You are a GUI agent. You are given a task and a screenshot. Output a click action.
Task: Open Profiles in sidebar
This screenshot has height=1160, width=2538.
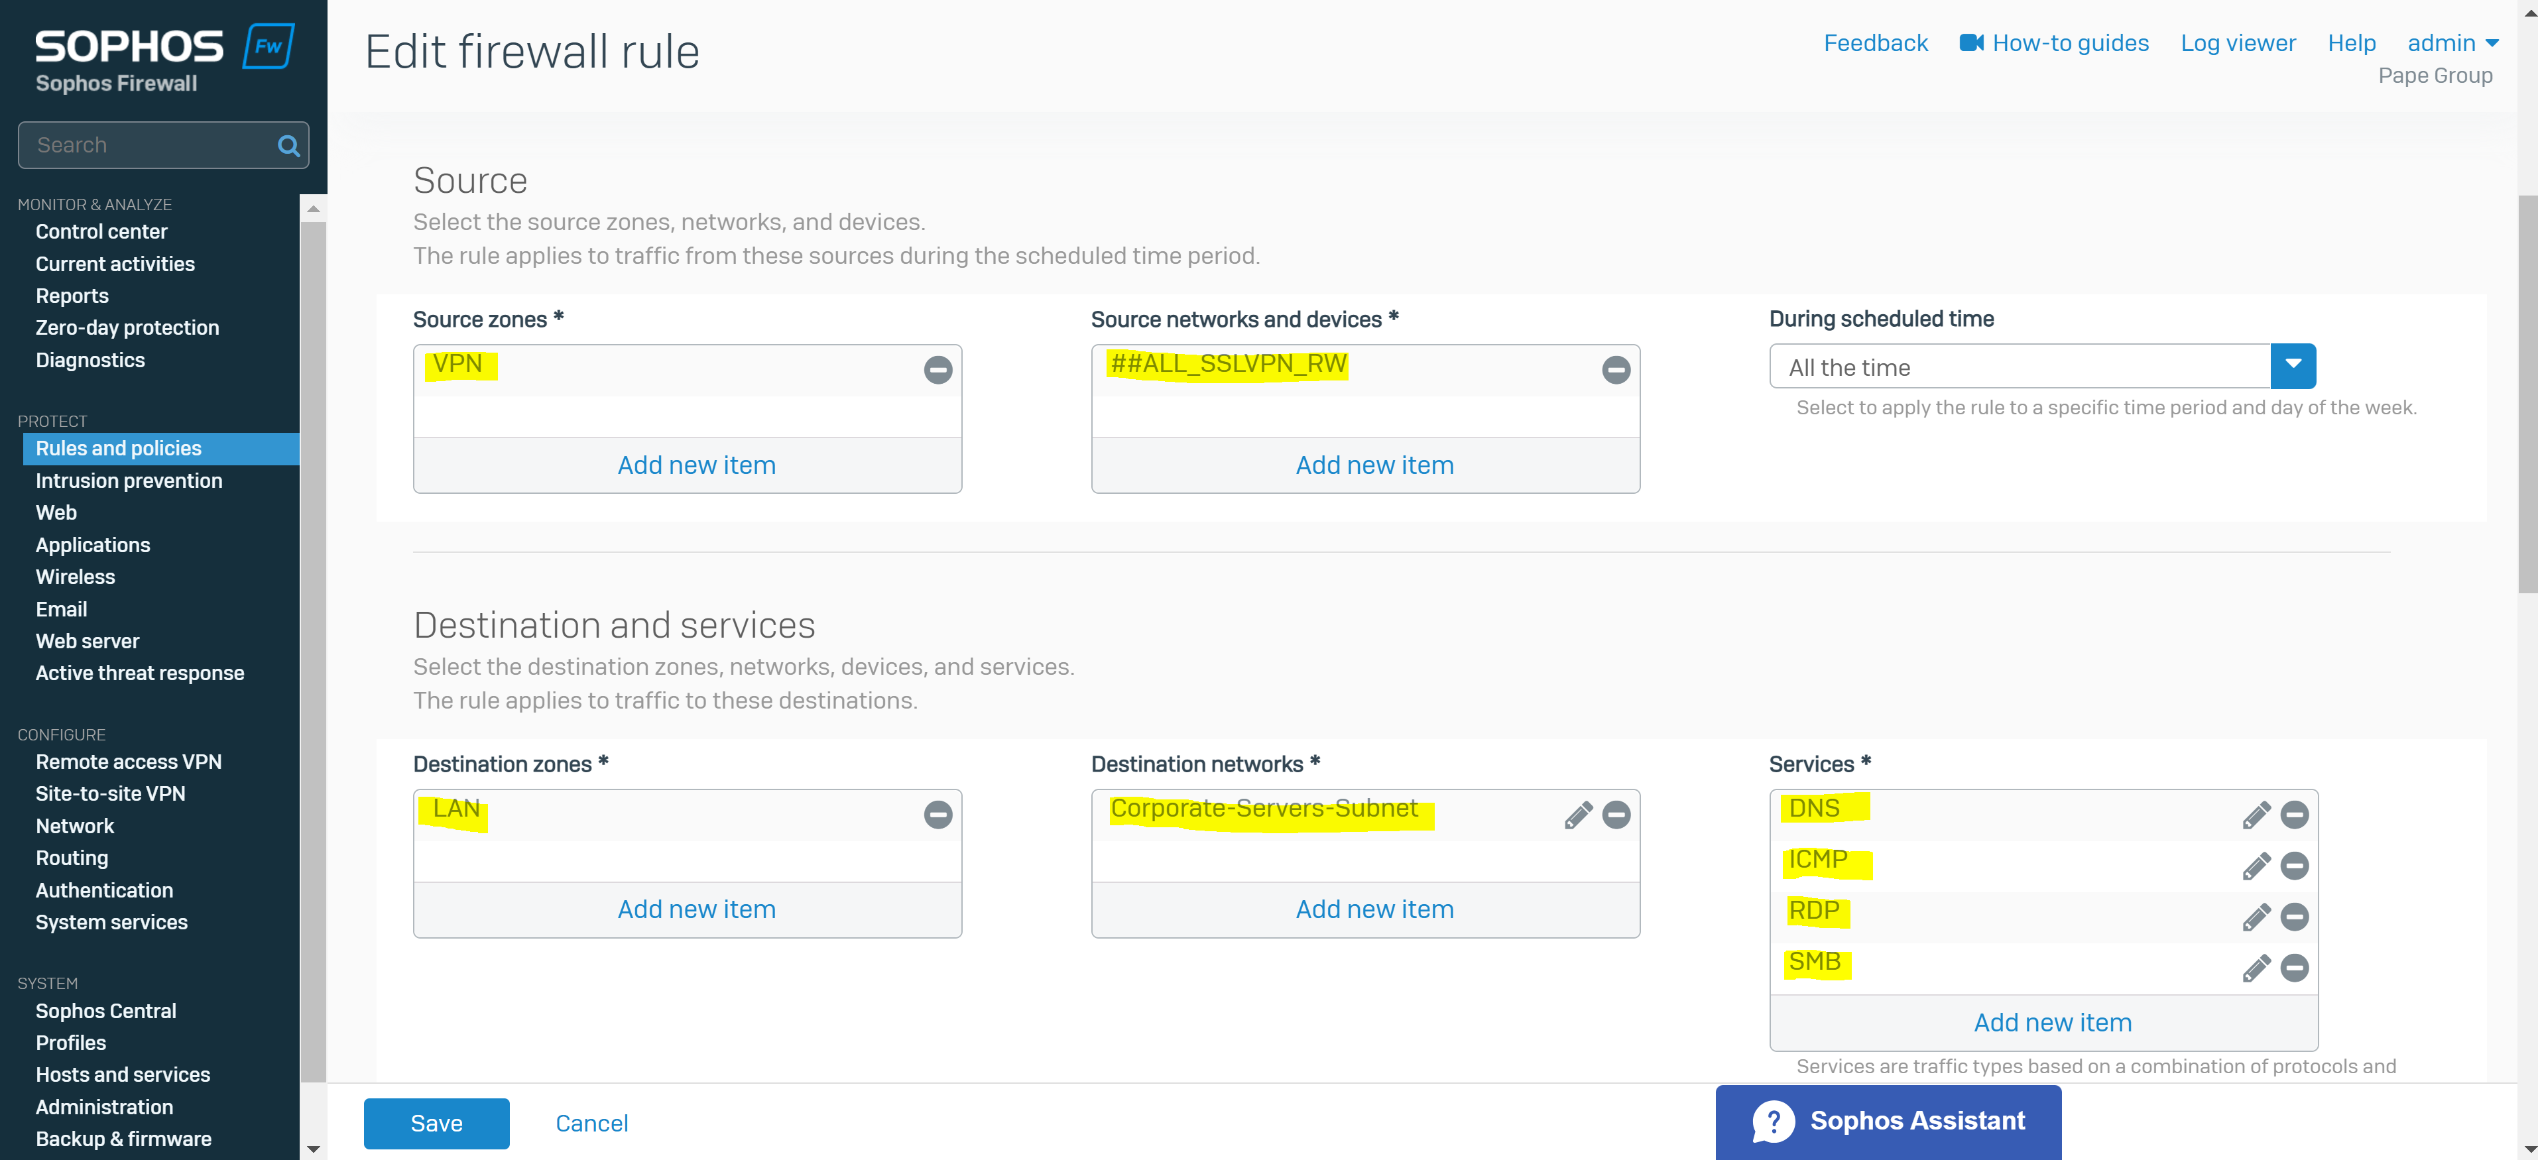71,1042
